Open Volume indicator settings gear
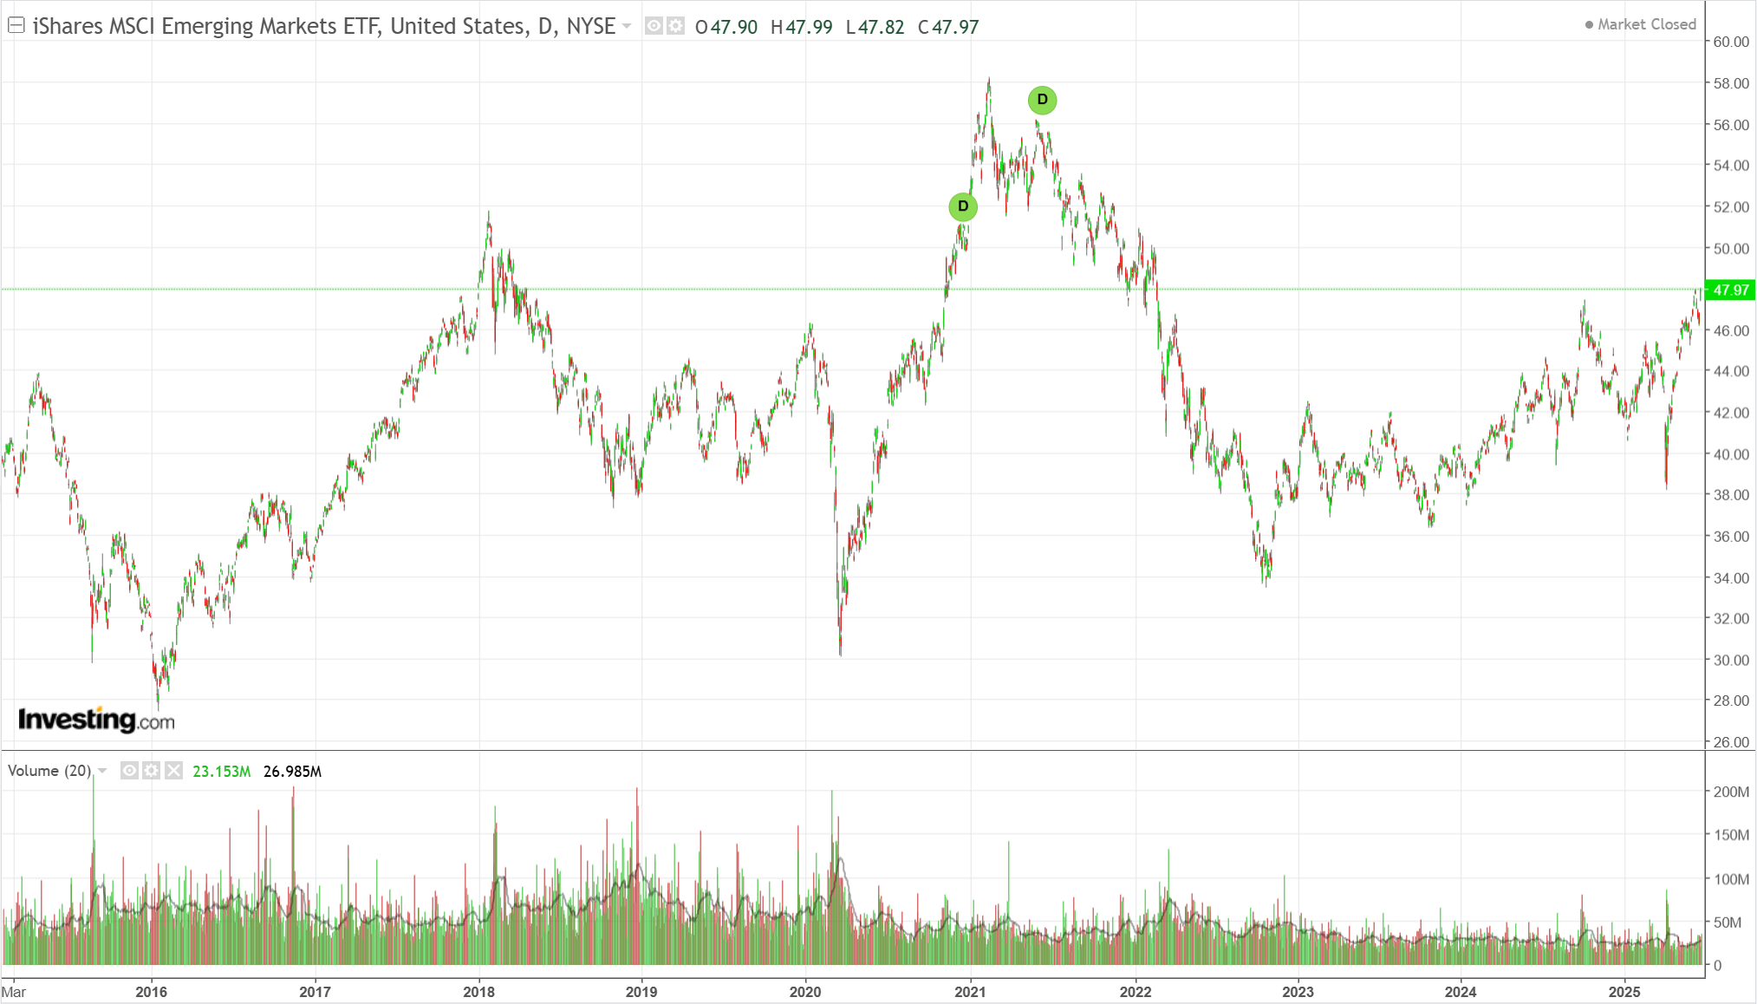Screen dimensions: 1757x1004 point(152,770)
